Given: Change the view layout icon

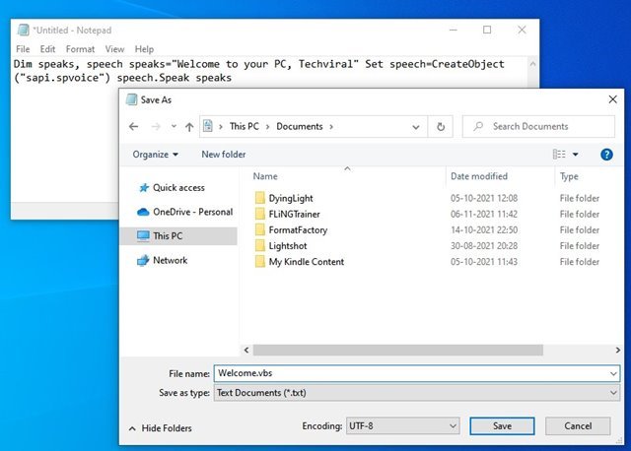Looking at the screenshot, I should click(x=559, y=155).
